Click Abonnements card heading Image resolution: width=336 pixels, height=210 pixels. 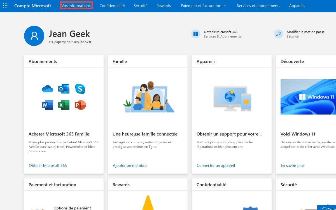(x=43, y=61)
